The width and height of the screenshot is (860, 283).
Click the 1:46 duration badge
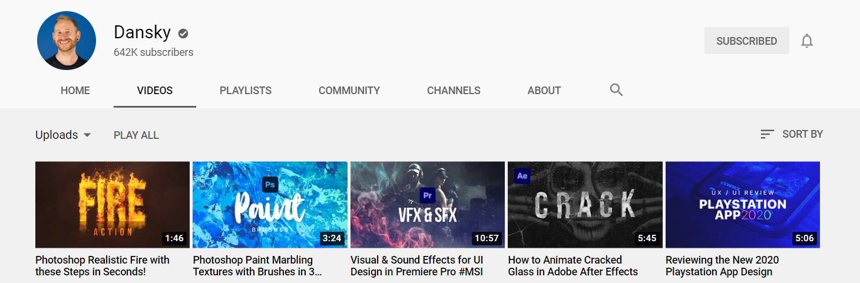[x=174, y=238]
